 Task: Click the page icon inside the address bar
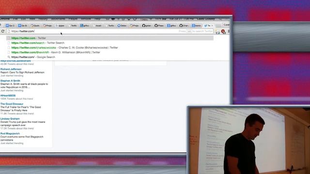(9, 31)
